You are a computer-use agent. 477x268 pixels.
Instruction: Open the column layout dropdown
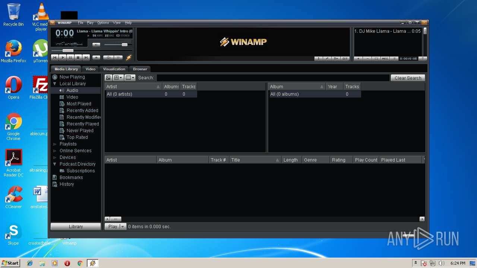(x=130, y=78)
